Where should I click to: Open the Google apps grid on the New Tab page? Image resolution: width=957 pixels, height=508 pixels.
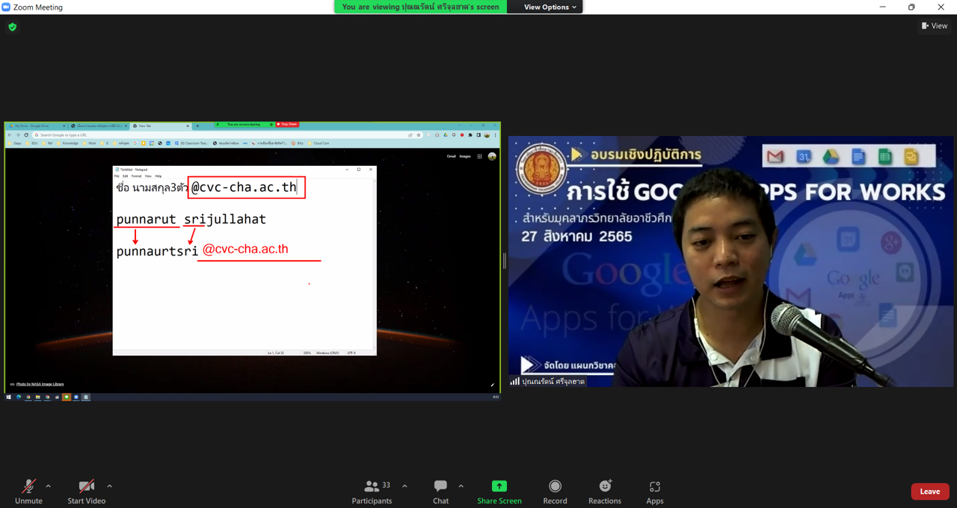tap(480, 157)
